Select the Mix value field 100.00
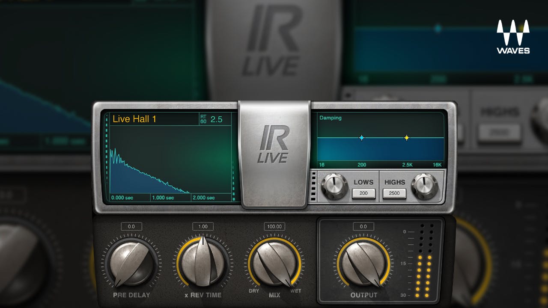This screenshot has height=308, width=548. click(274, 227)
